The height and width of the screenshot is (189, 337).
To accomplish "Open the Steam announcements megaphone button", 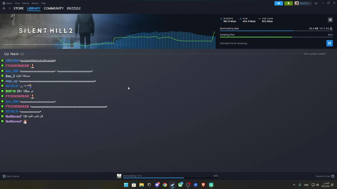I will tap(279, 3).
